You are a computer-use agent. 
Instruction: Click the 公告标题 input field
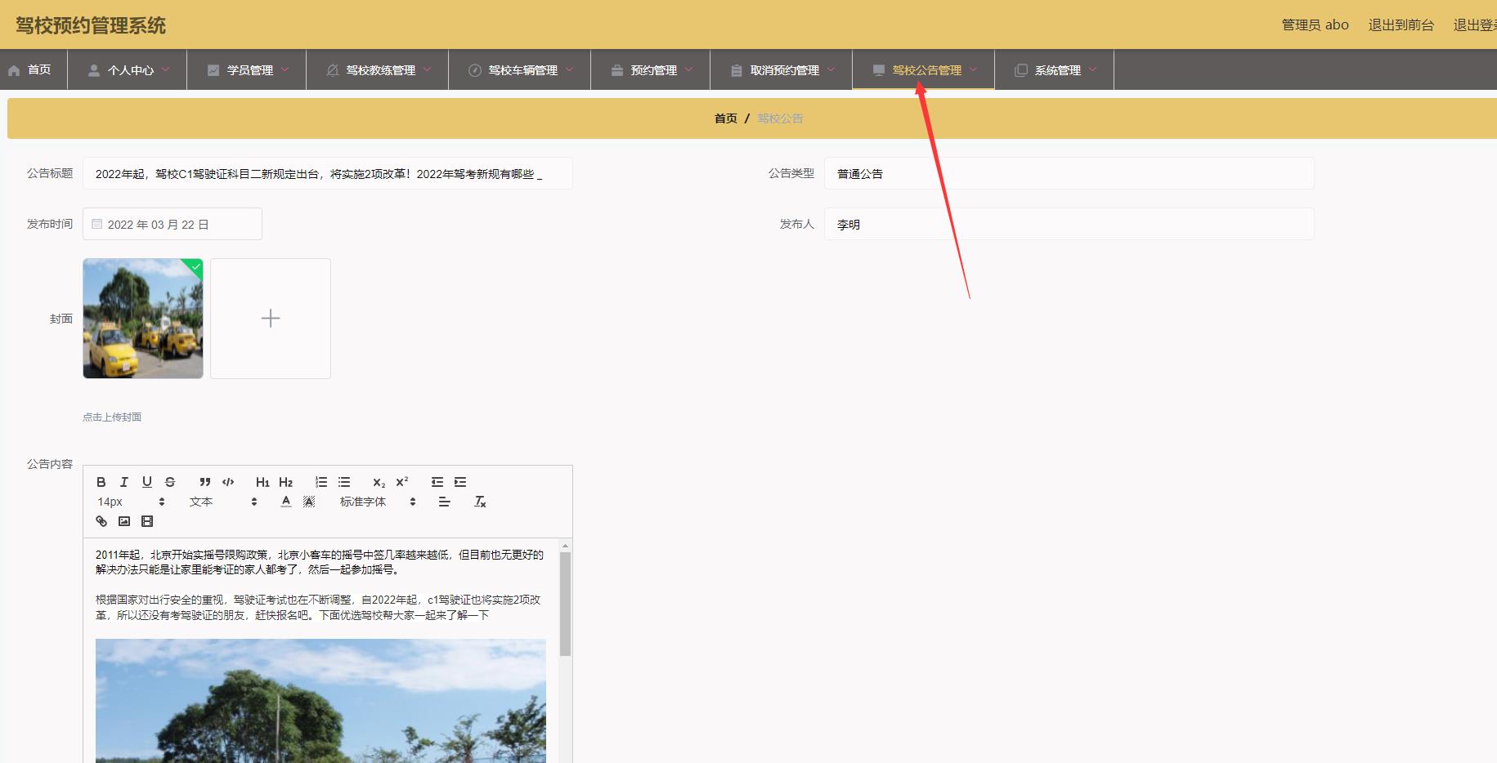[x=328, y=173]
